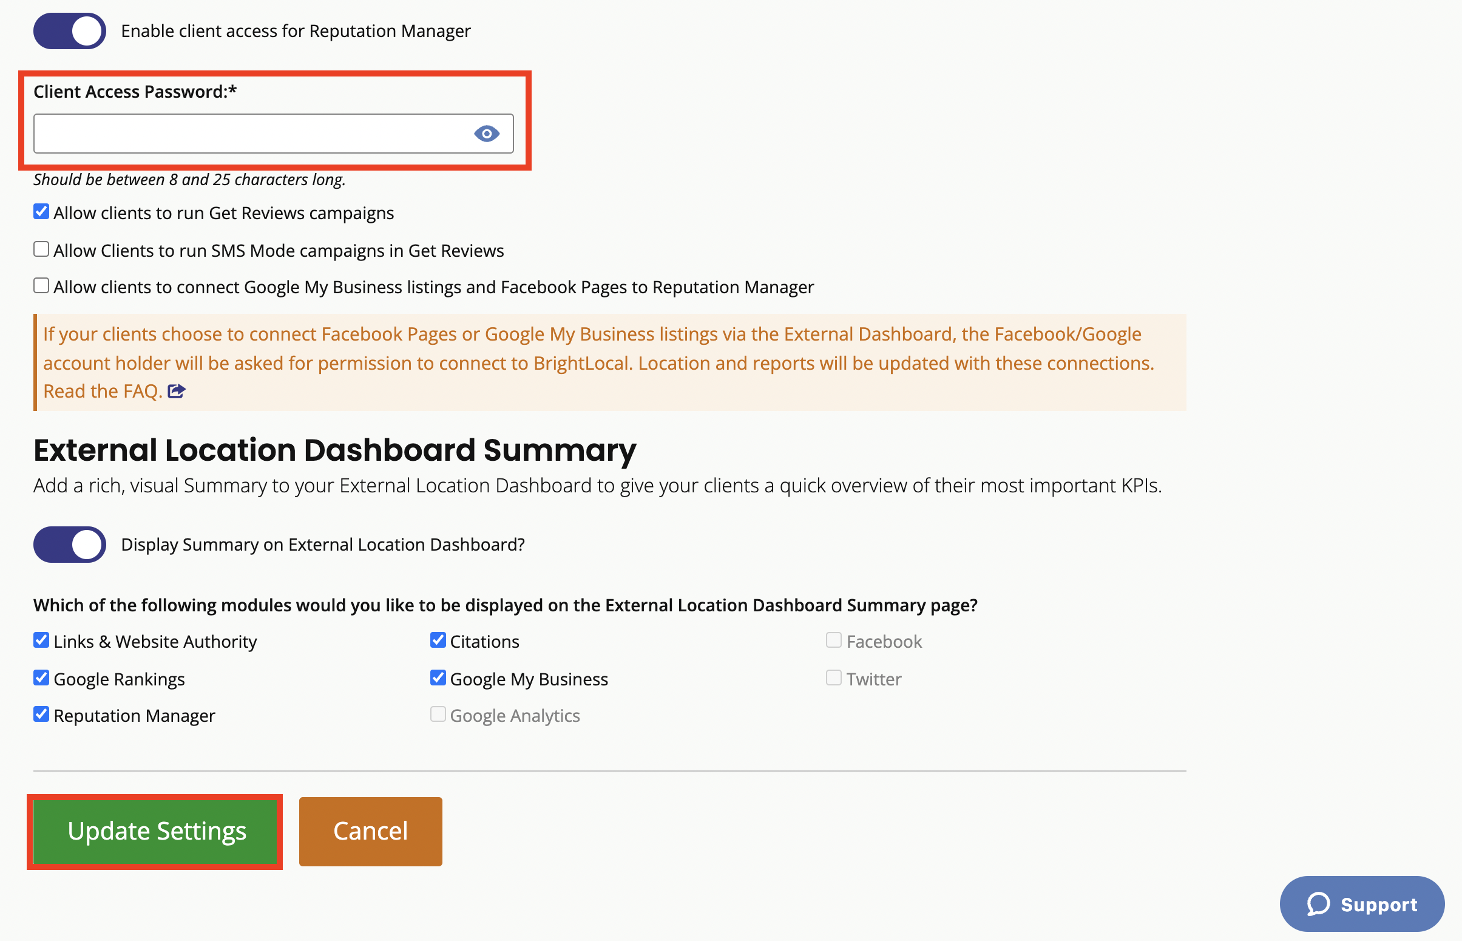The image size is (1462, 941).
Task: Click the external link icon after Read the FAQ
Action: point(177,391)
